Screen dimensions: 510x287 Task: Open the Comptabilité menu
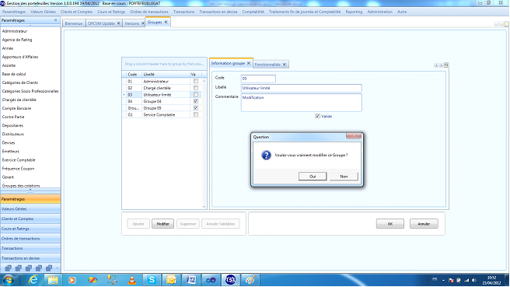[253, 12]
